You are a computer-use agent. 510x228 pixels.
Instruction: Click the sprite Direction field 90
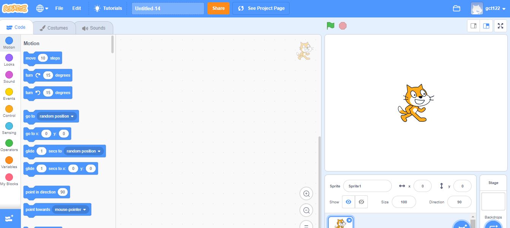459,202
